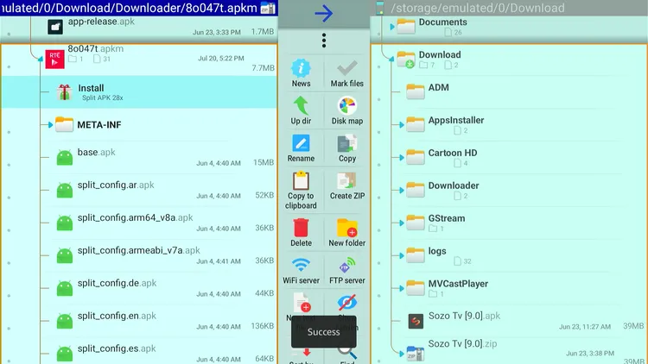Select the Rename pencil tool

(301, 143)
